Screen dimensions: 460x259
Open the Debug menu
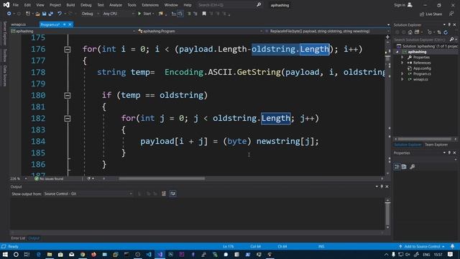[86, 5]
